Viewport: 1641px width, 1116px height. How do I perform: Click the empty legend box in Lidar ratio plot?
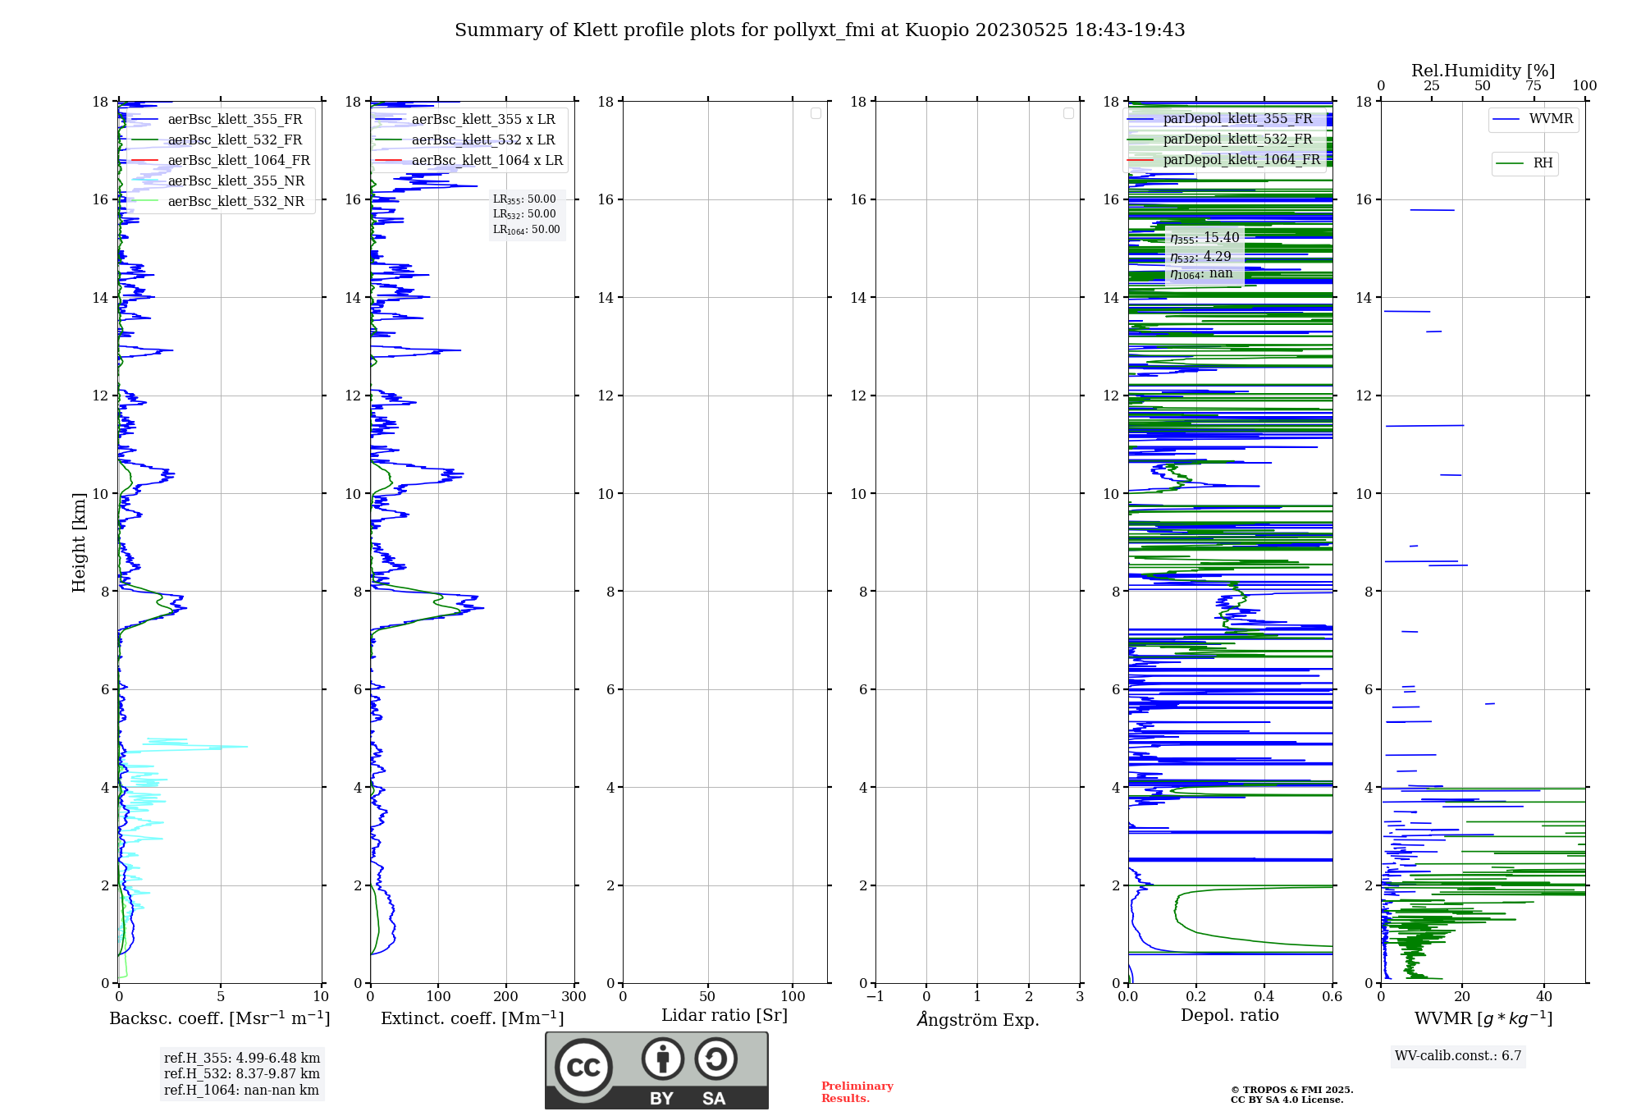click(816, 113)
